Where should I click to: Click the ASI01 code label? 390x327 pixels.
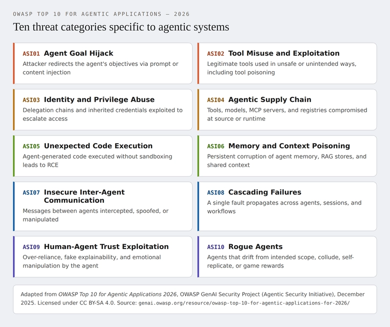(31, 54)
